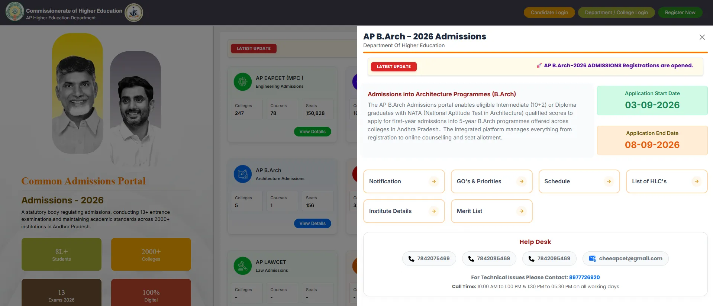Click the Register Now button

[680, 12]
